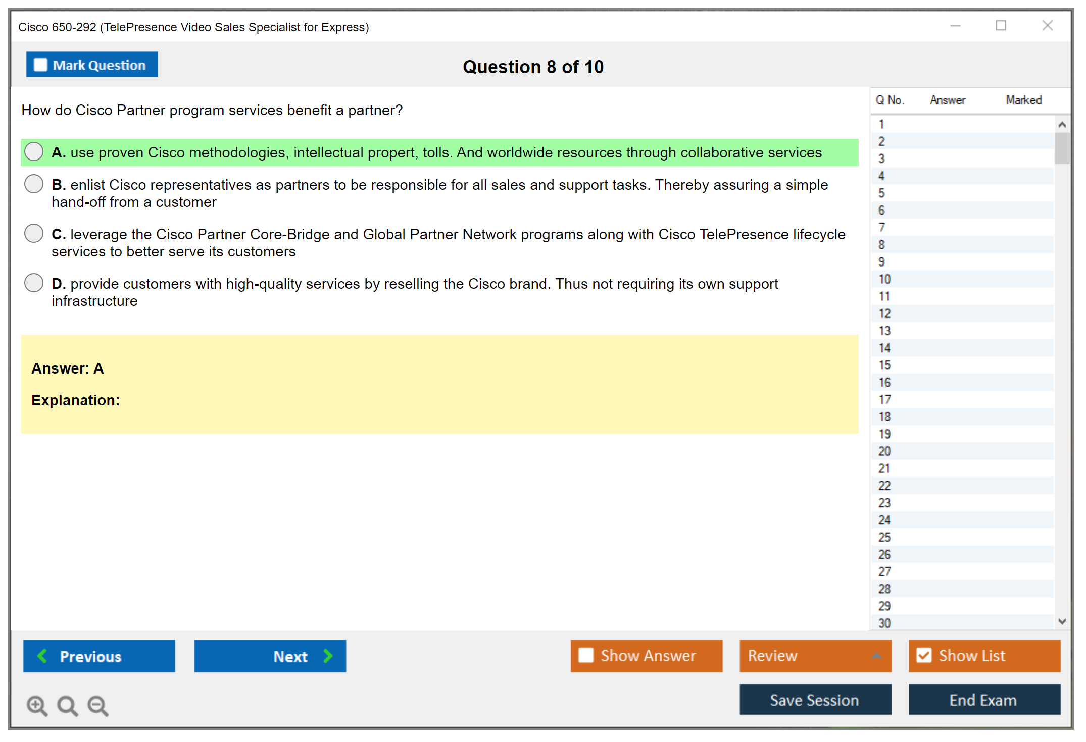1086x742 pixels.
Task: Toggle the Mark Question checkbox
Action: [40, 65]
